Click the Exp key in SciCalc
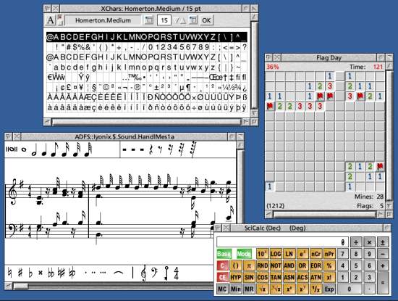This screenshot has height=301, width=398. [329, 289]
